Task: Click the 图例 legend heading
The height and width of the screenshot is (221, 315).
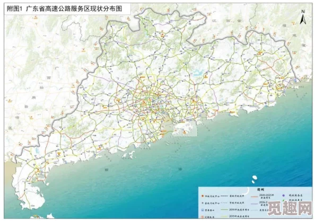Action: coord(260,190)
